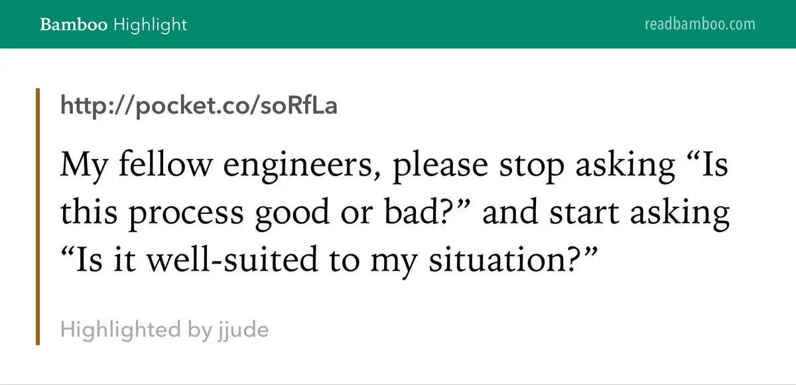Image resolution: width=796 pixels, height=385 pixels.
Task: Select the jjude username
Action: pos(243,329)
